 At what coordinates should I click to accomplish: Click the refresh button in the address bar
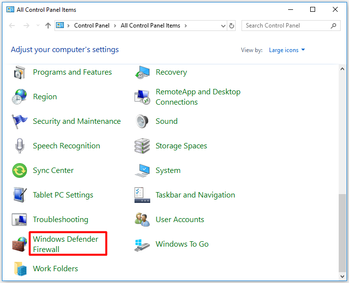(232, 26)
